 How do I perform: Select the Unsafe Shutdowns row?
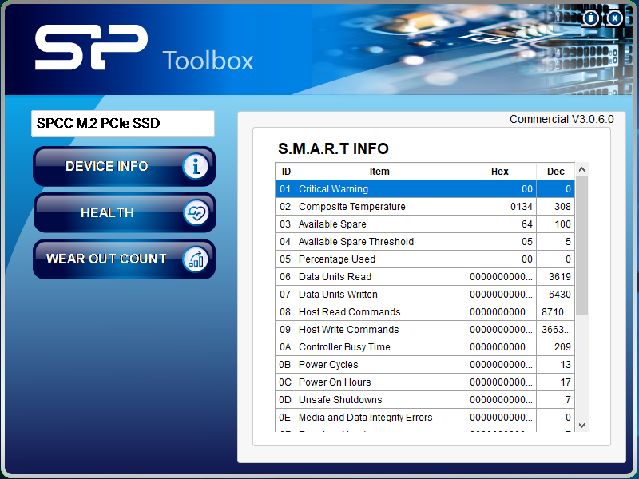(x=425, y=400)
